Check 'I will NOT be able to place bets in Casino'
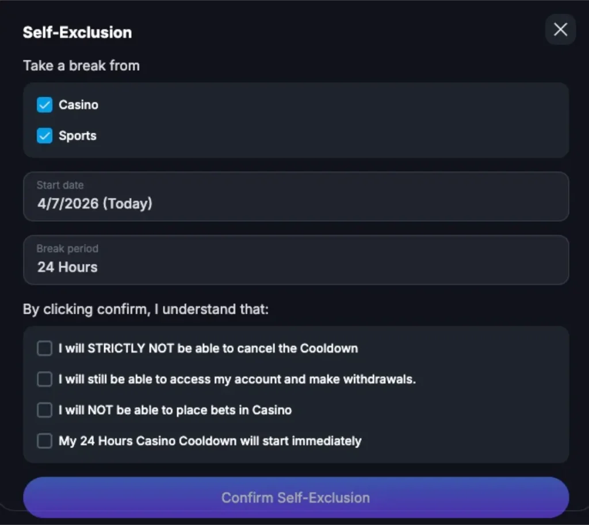This screenshot has height=525, width=589. [44, 410]
